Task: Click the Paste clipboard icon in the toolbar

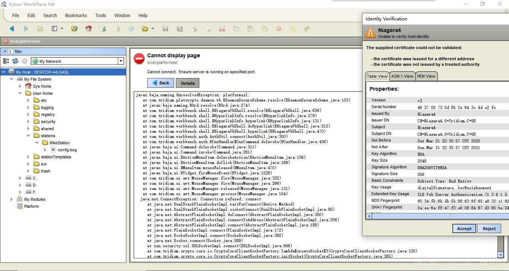Action: (250, 29)
